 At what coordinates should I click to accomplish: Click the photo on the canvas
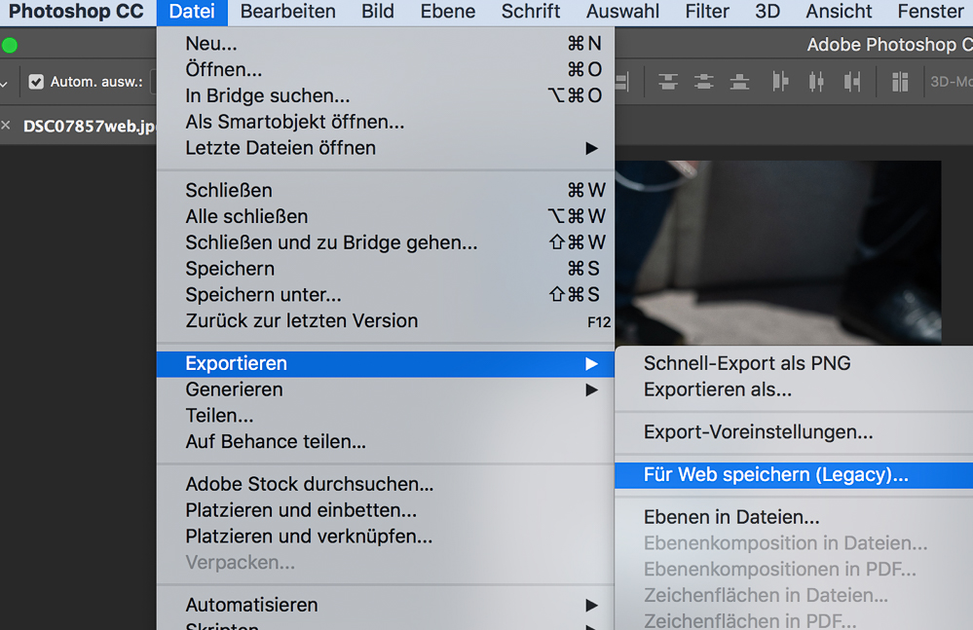coord(778,252)
